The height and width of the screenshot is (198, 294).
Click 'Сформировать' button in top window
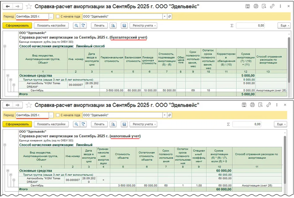pos(17,25)
